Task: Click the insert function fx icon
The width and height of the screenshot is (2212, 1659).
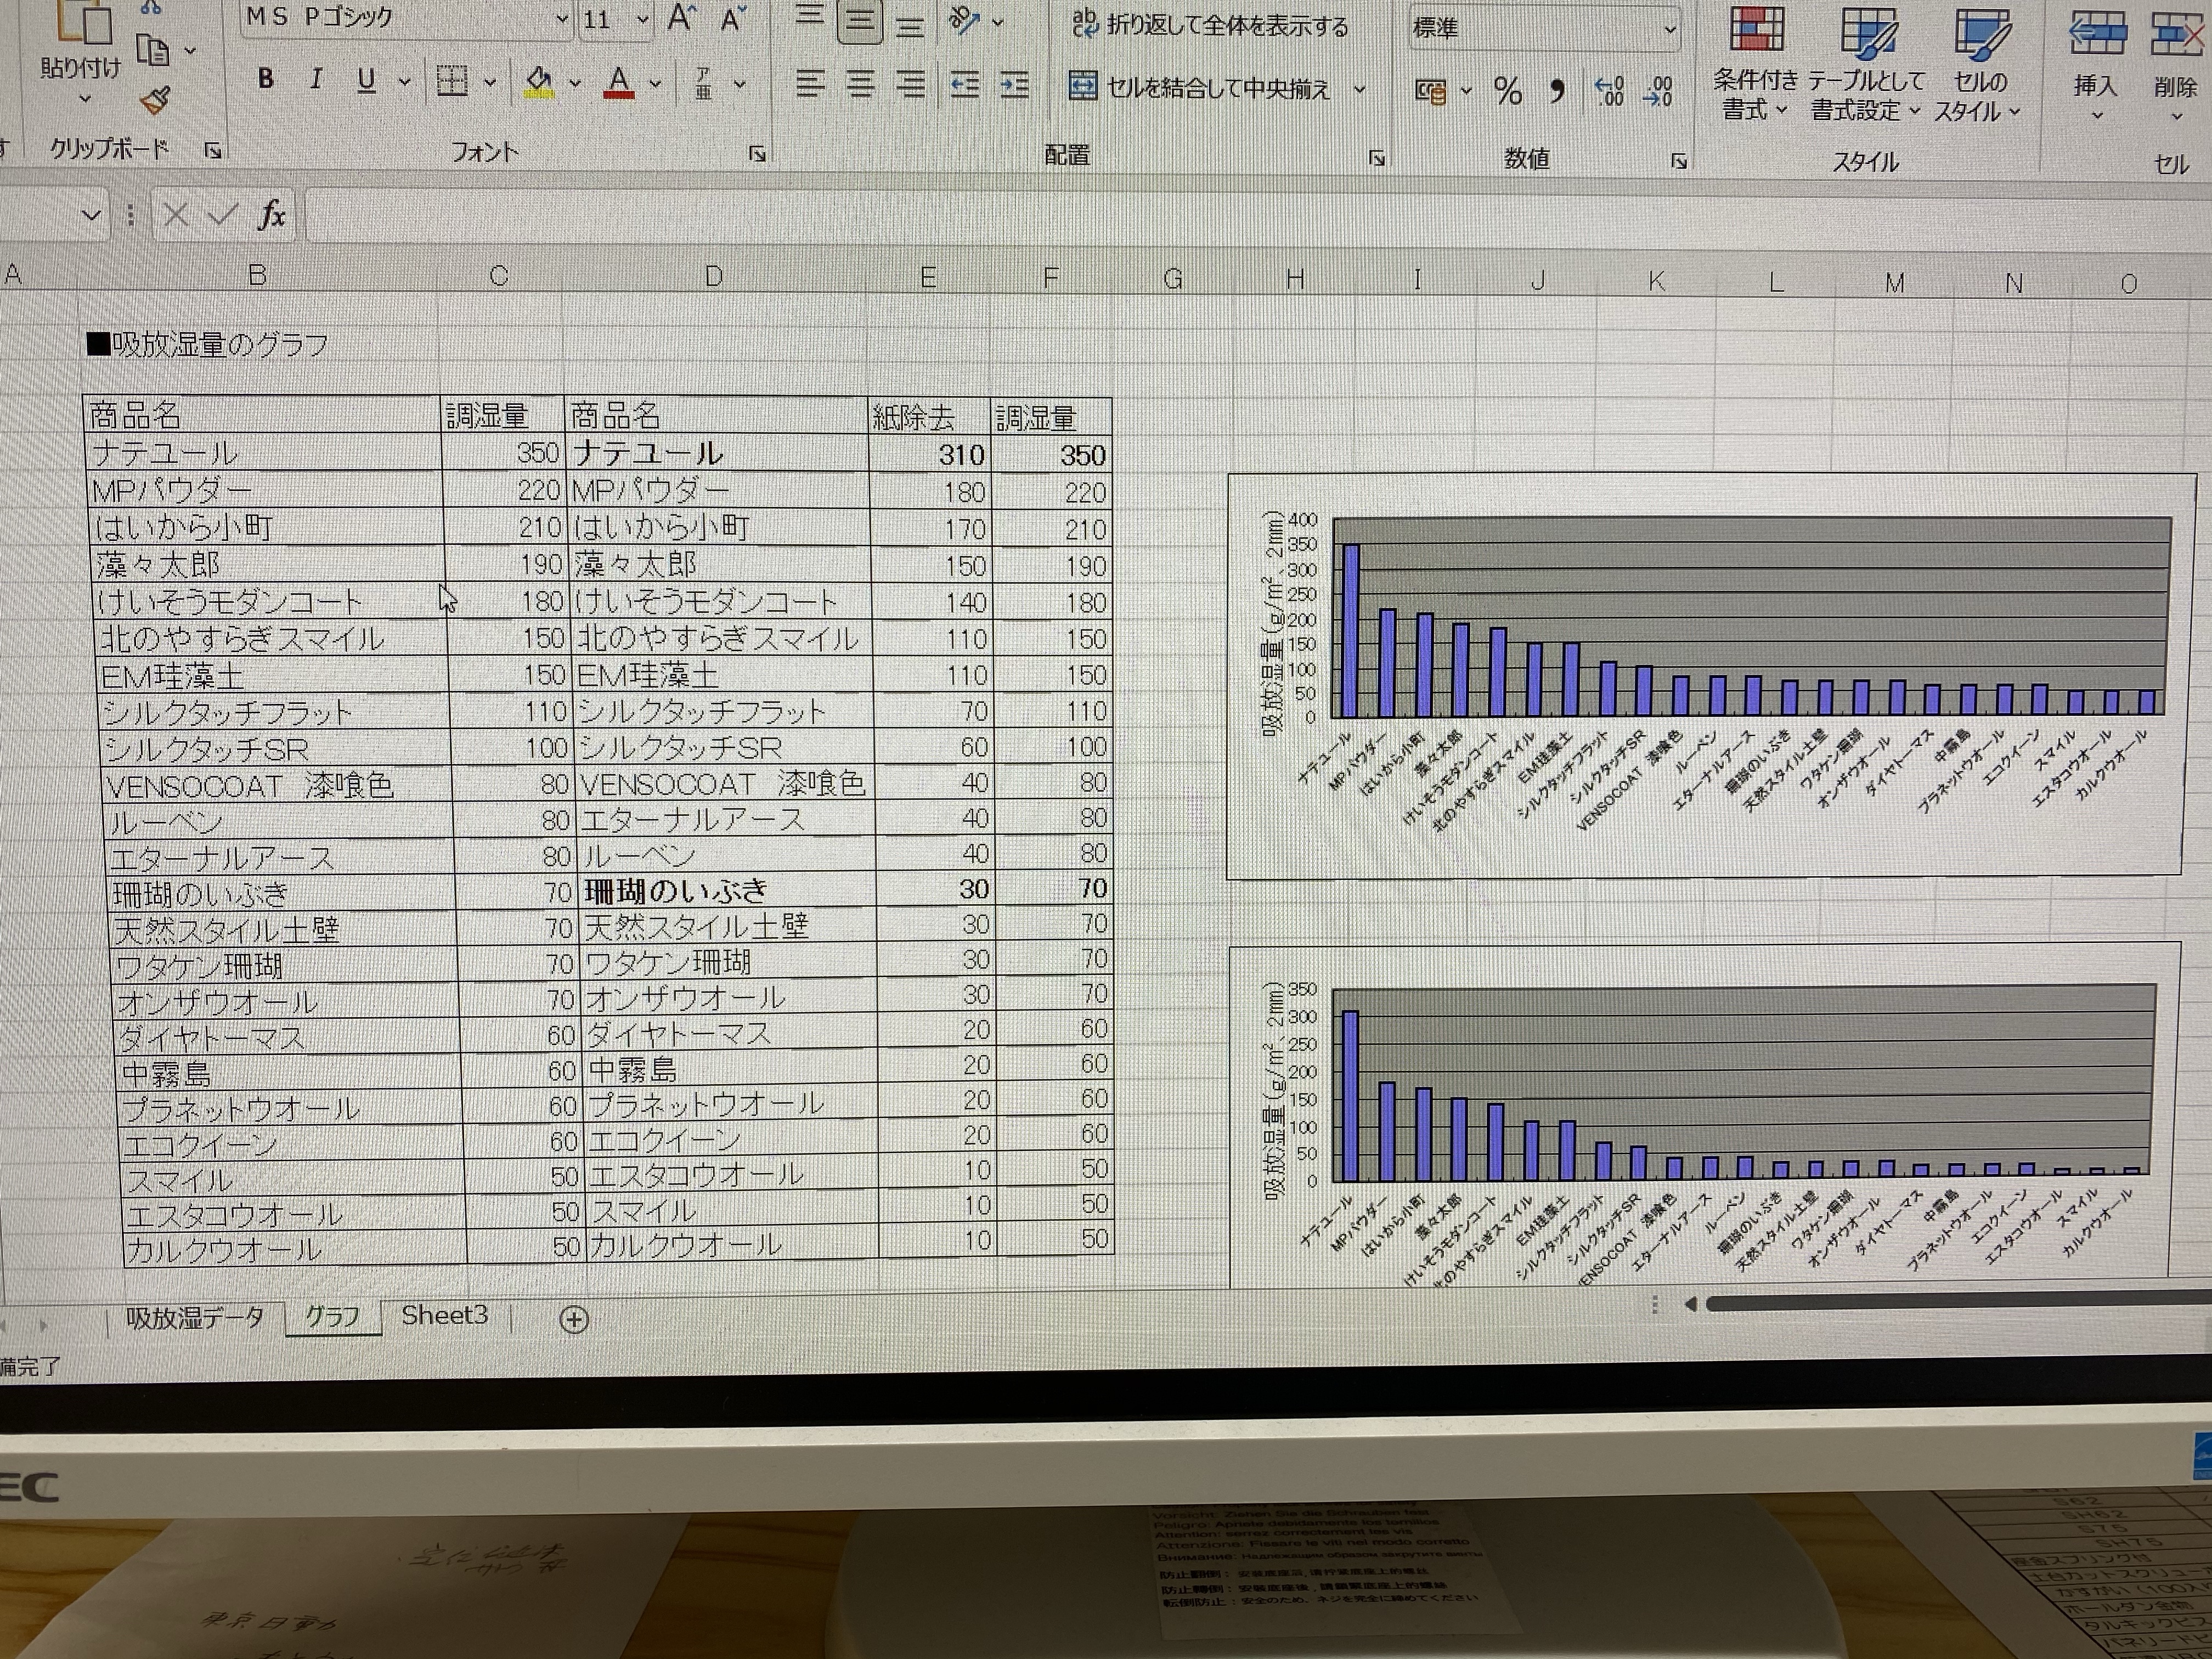Action: tap(271, 214)
